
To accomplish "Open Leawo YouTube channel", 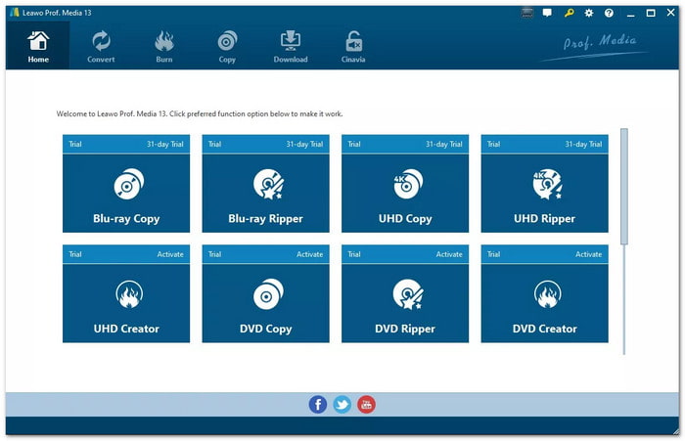I will tap(366, 404).
